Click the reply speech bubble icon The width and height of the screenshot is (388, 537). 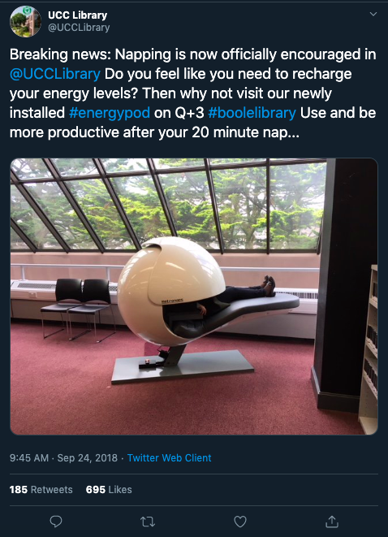(56, 522)
